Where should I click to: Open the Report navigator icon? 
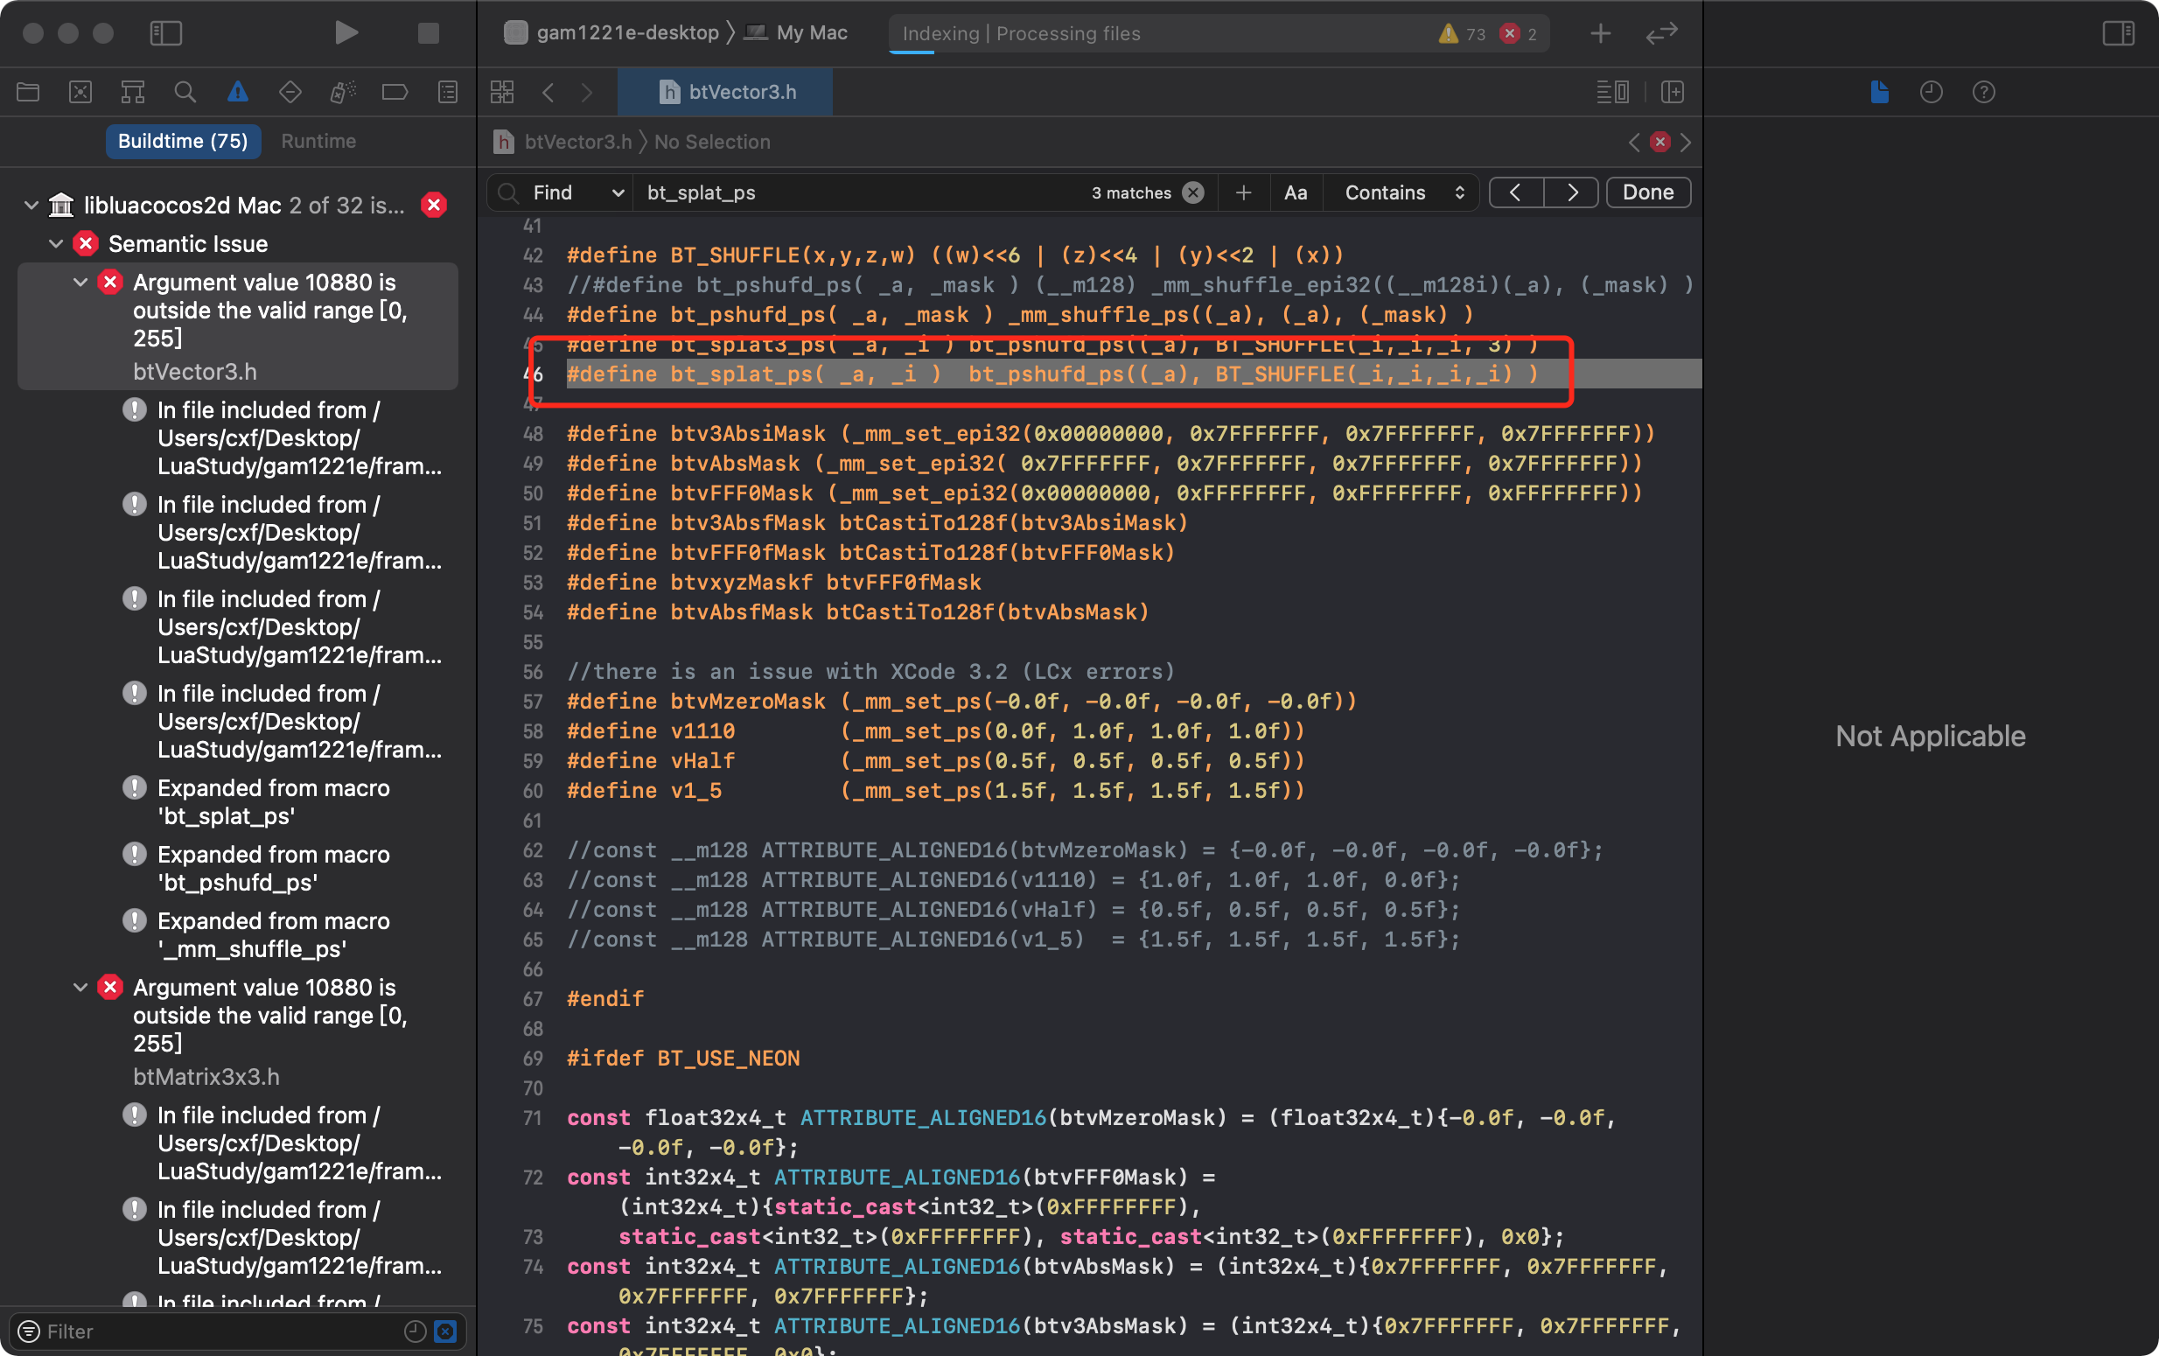(447, 92)
